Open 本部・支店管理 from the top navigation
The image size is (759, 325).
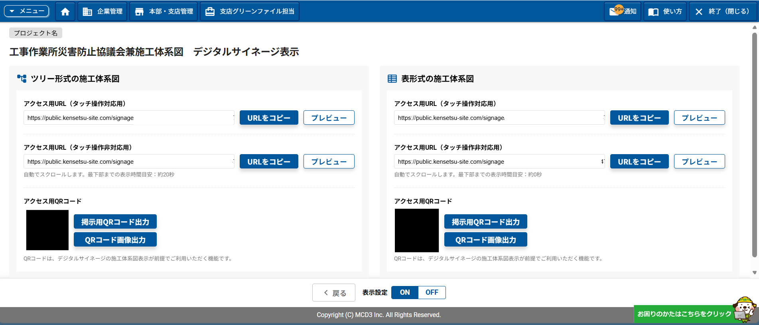point(164,12)
